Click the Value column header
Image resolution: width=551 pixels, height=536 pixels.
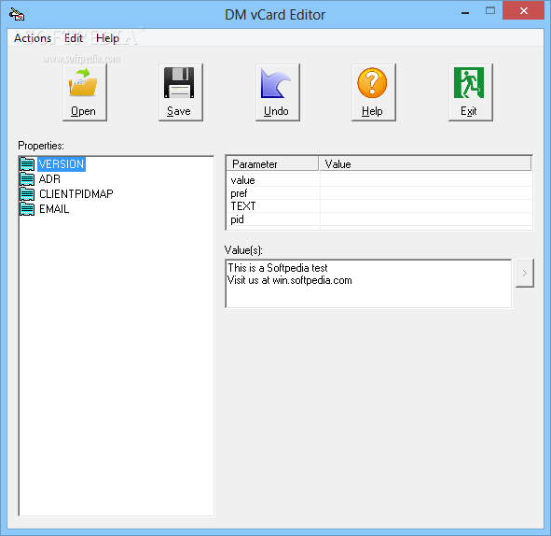(425, 164)
